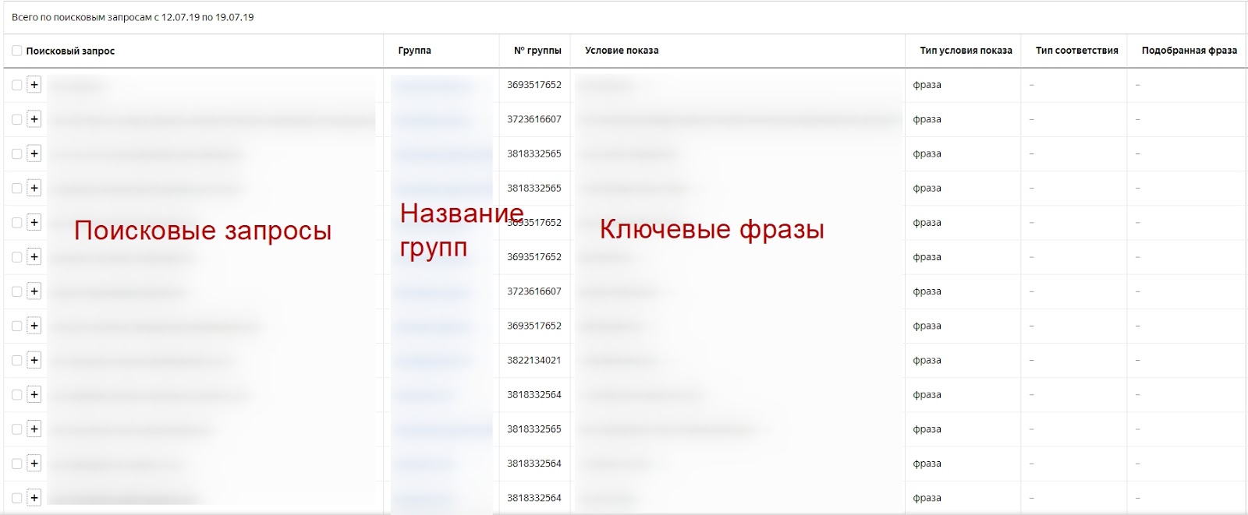The width and height of the screenshot is (1248, 515).
Task: Tick checkbox in last row of group 3818332565
Action: point(16,429)
